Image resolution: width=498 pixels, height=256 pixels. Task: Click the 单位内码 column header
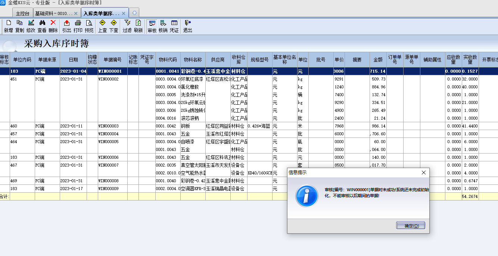(x=22, y=60)
